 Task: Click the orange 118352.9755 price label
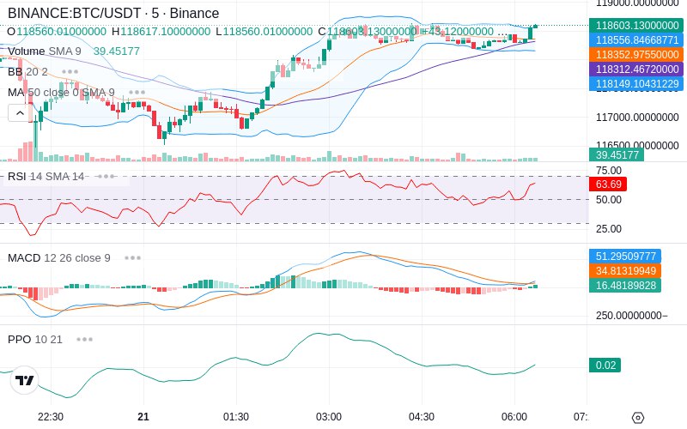pos(636,54)
